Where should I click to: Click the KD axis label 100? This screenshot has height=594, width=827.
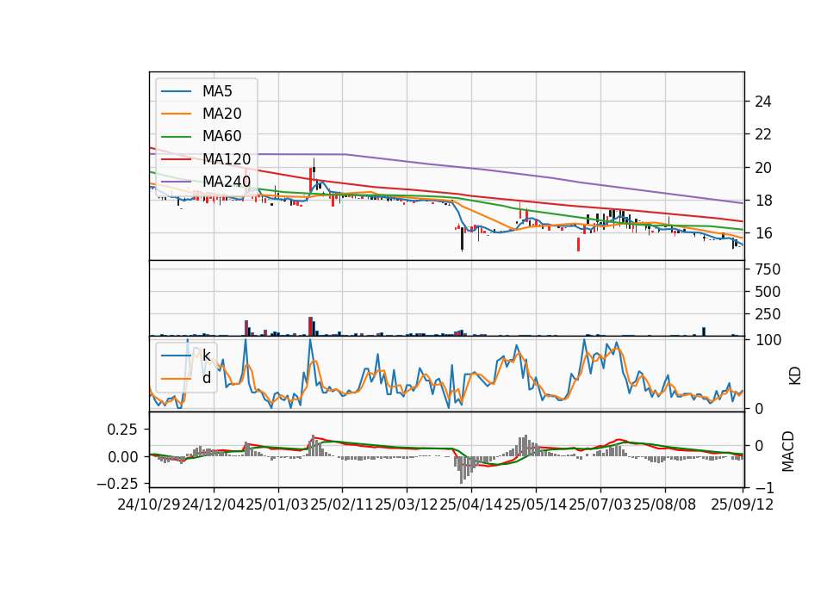coord(768,340)
